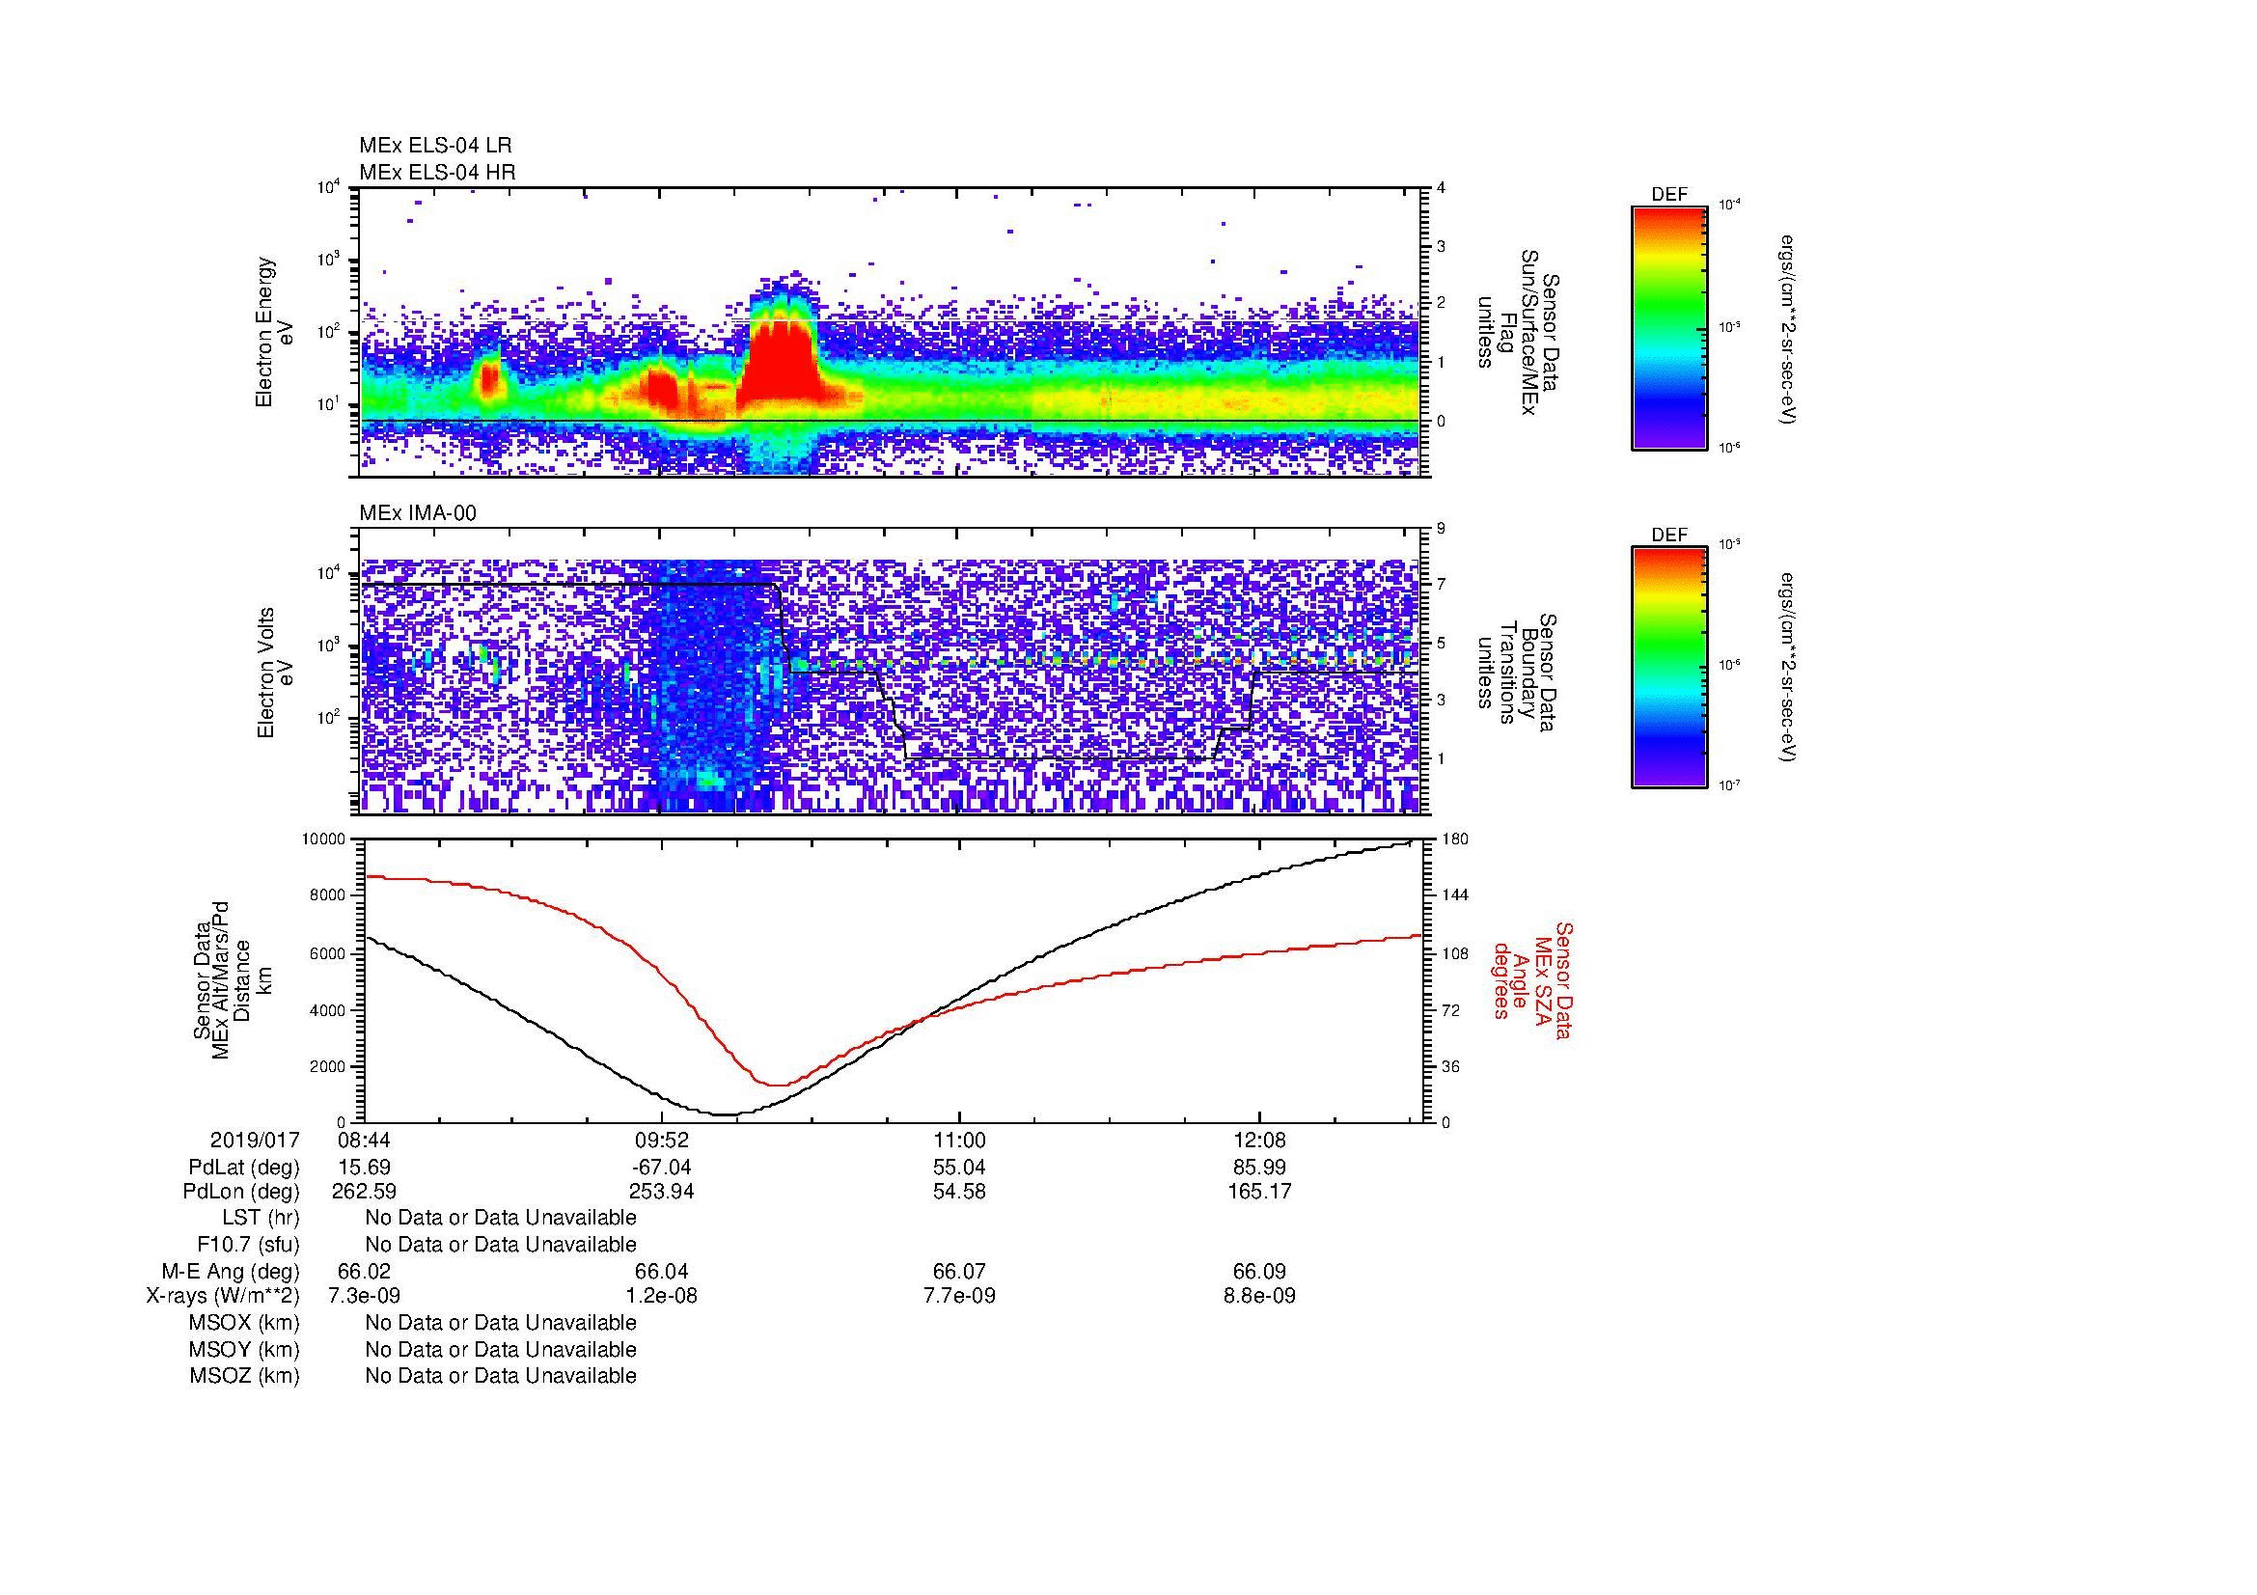Click the top DEF color bar
This screenshot has height=1595, width=2257.
click(x=1668, y=327)
